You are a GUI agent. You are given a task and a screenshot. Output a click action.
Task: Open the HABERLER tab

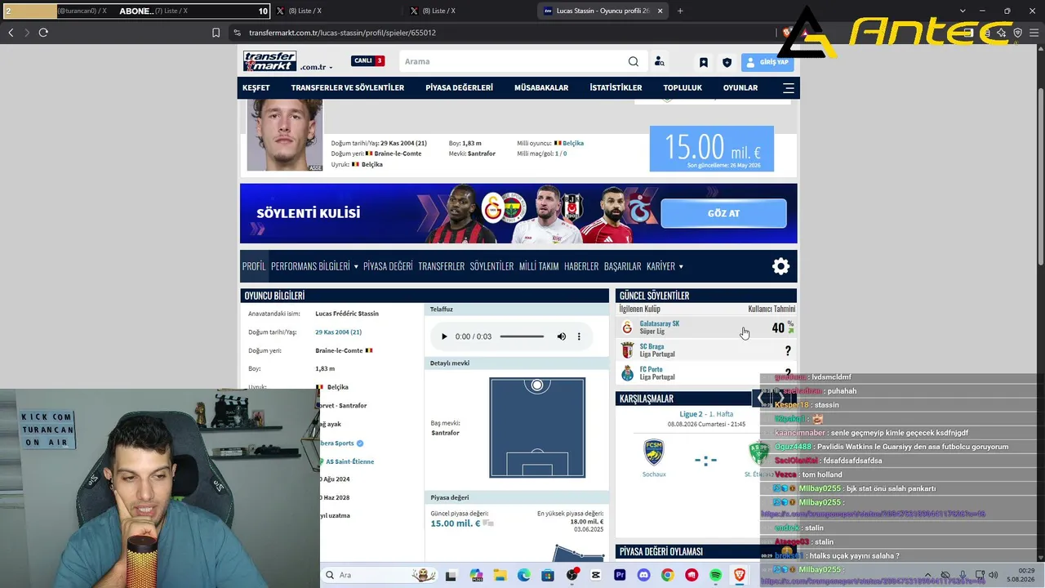click(581, 266)
